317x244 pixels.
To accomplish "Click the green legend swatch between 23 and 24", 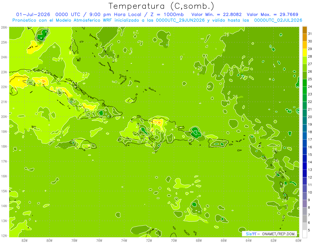I will [305, 90].
